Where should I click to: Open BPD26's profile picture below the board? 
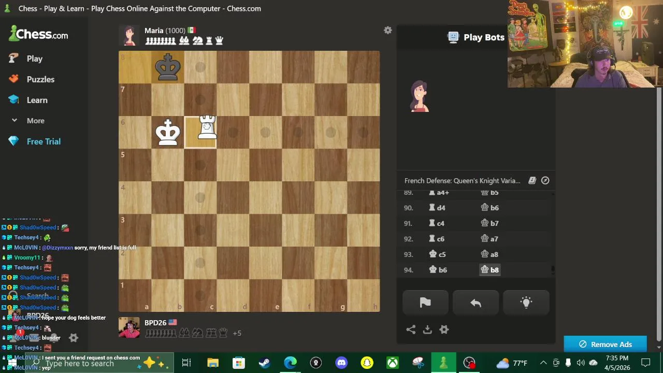click(x=129, y=327)
